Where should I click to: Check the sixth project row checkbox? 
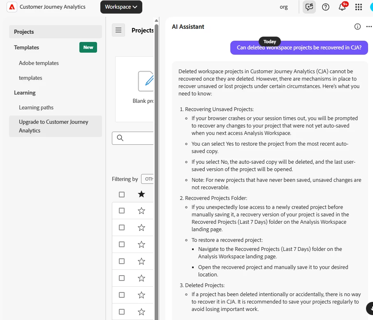click(122, 295)
